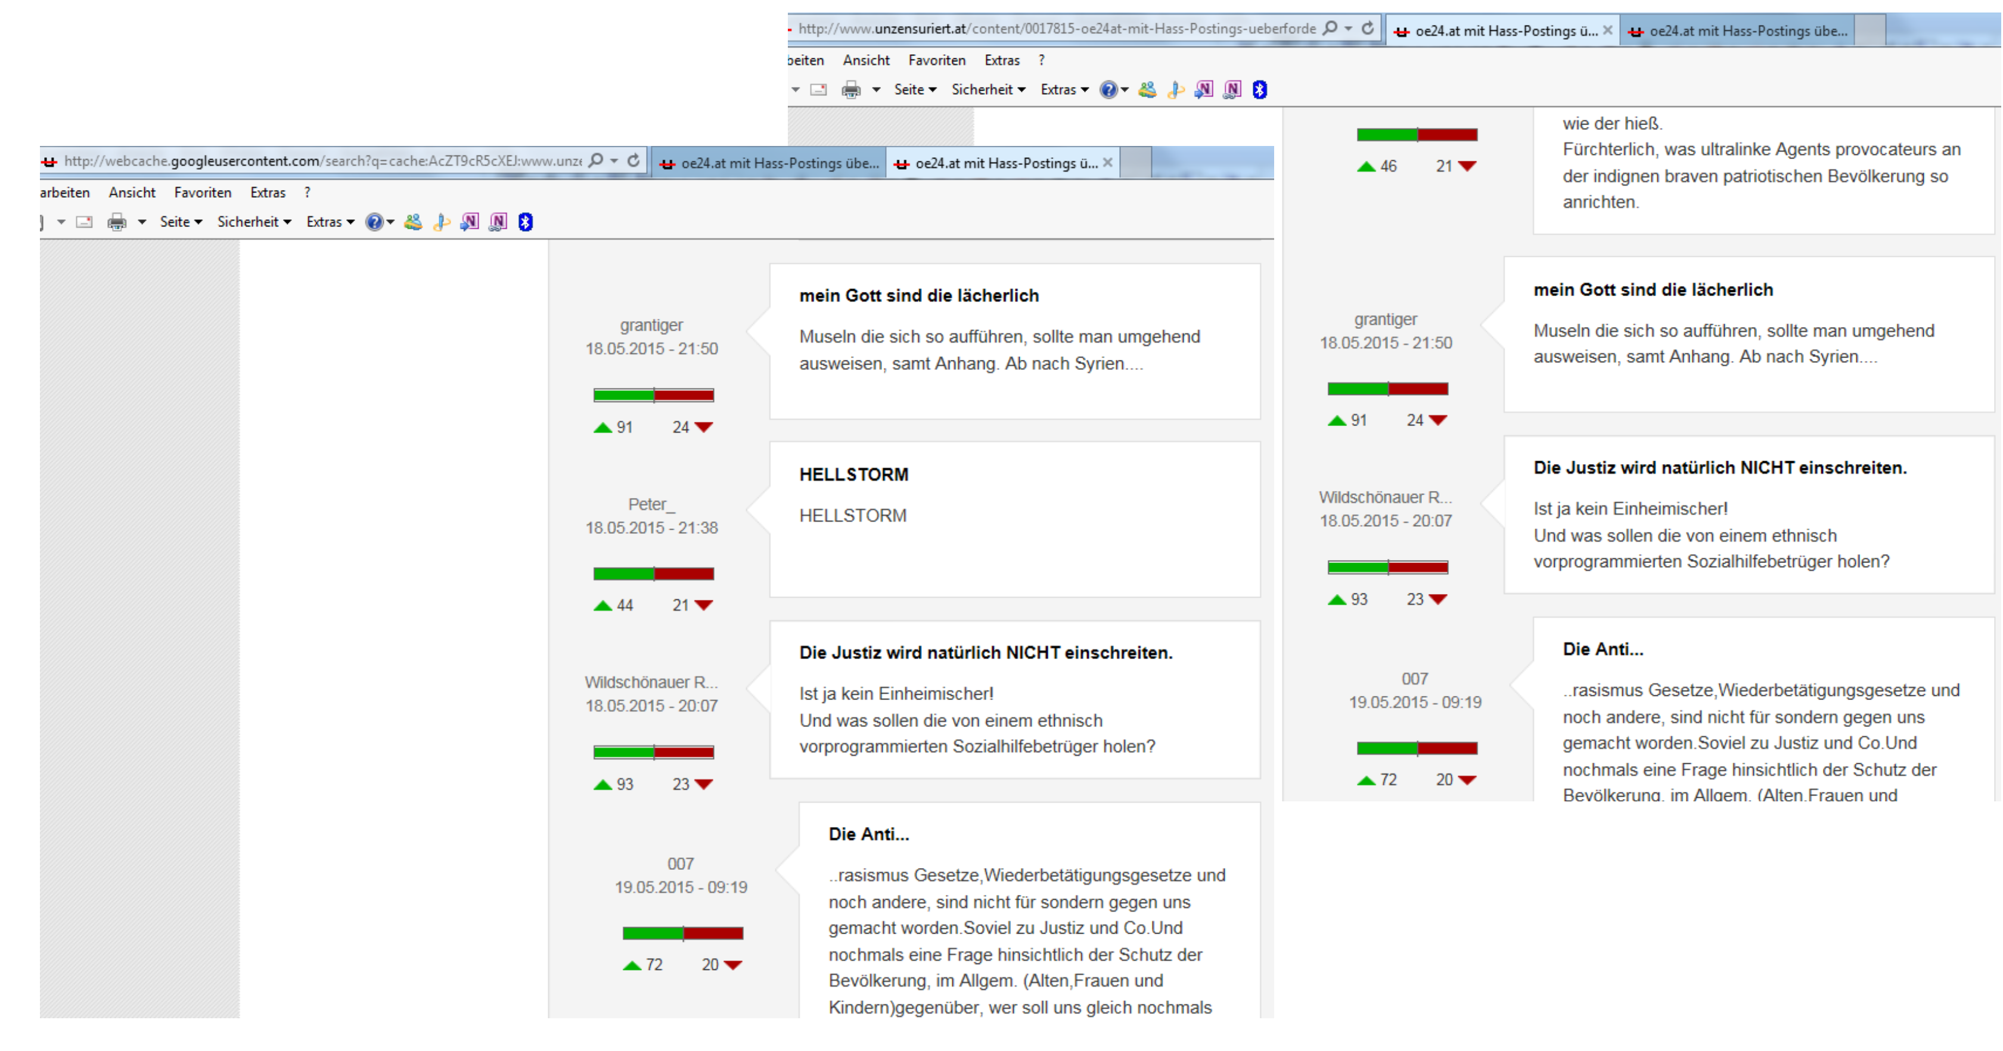This screenshot has height=1051, width=2003.
Task: Click username Wildschönauer R... in left window
Action: 651,683
